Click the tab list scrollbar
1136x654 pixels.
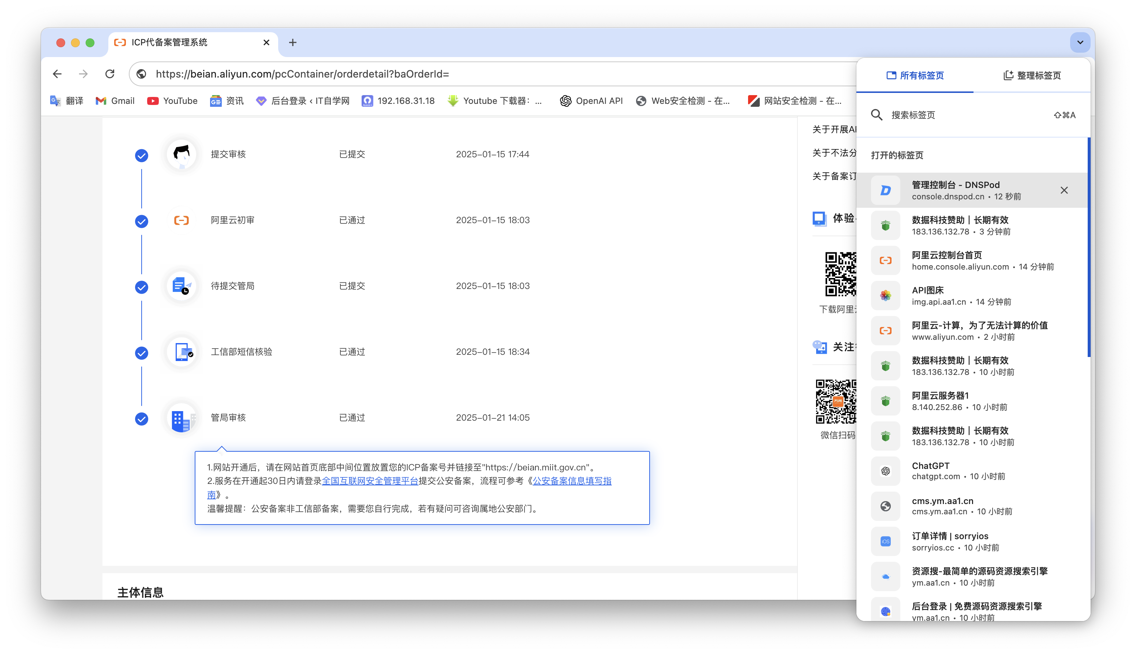1088,247
